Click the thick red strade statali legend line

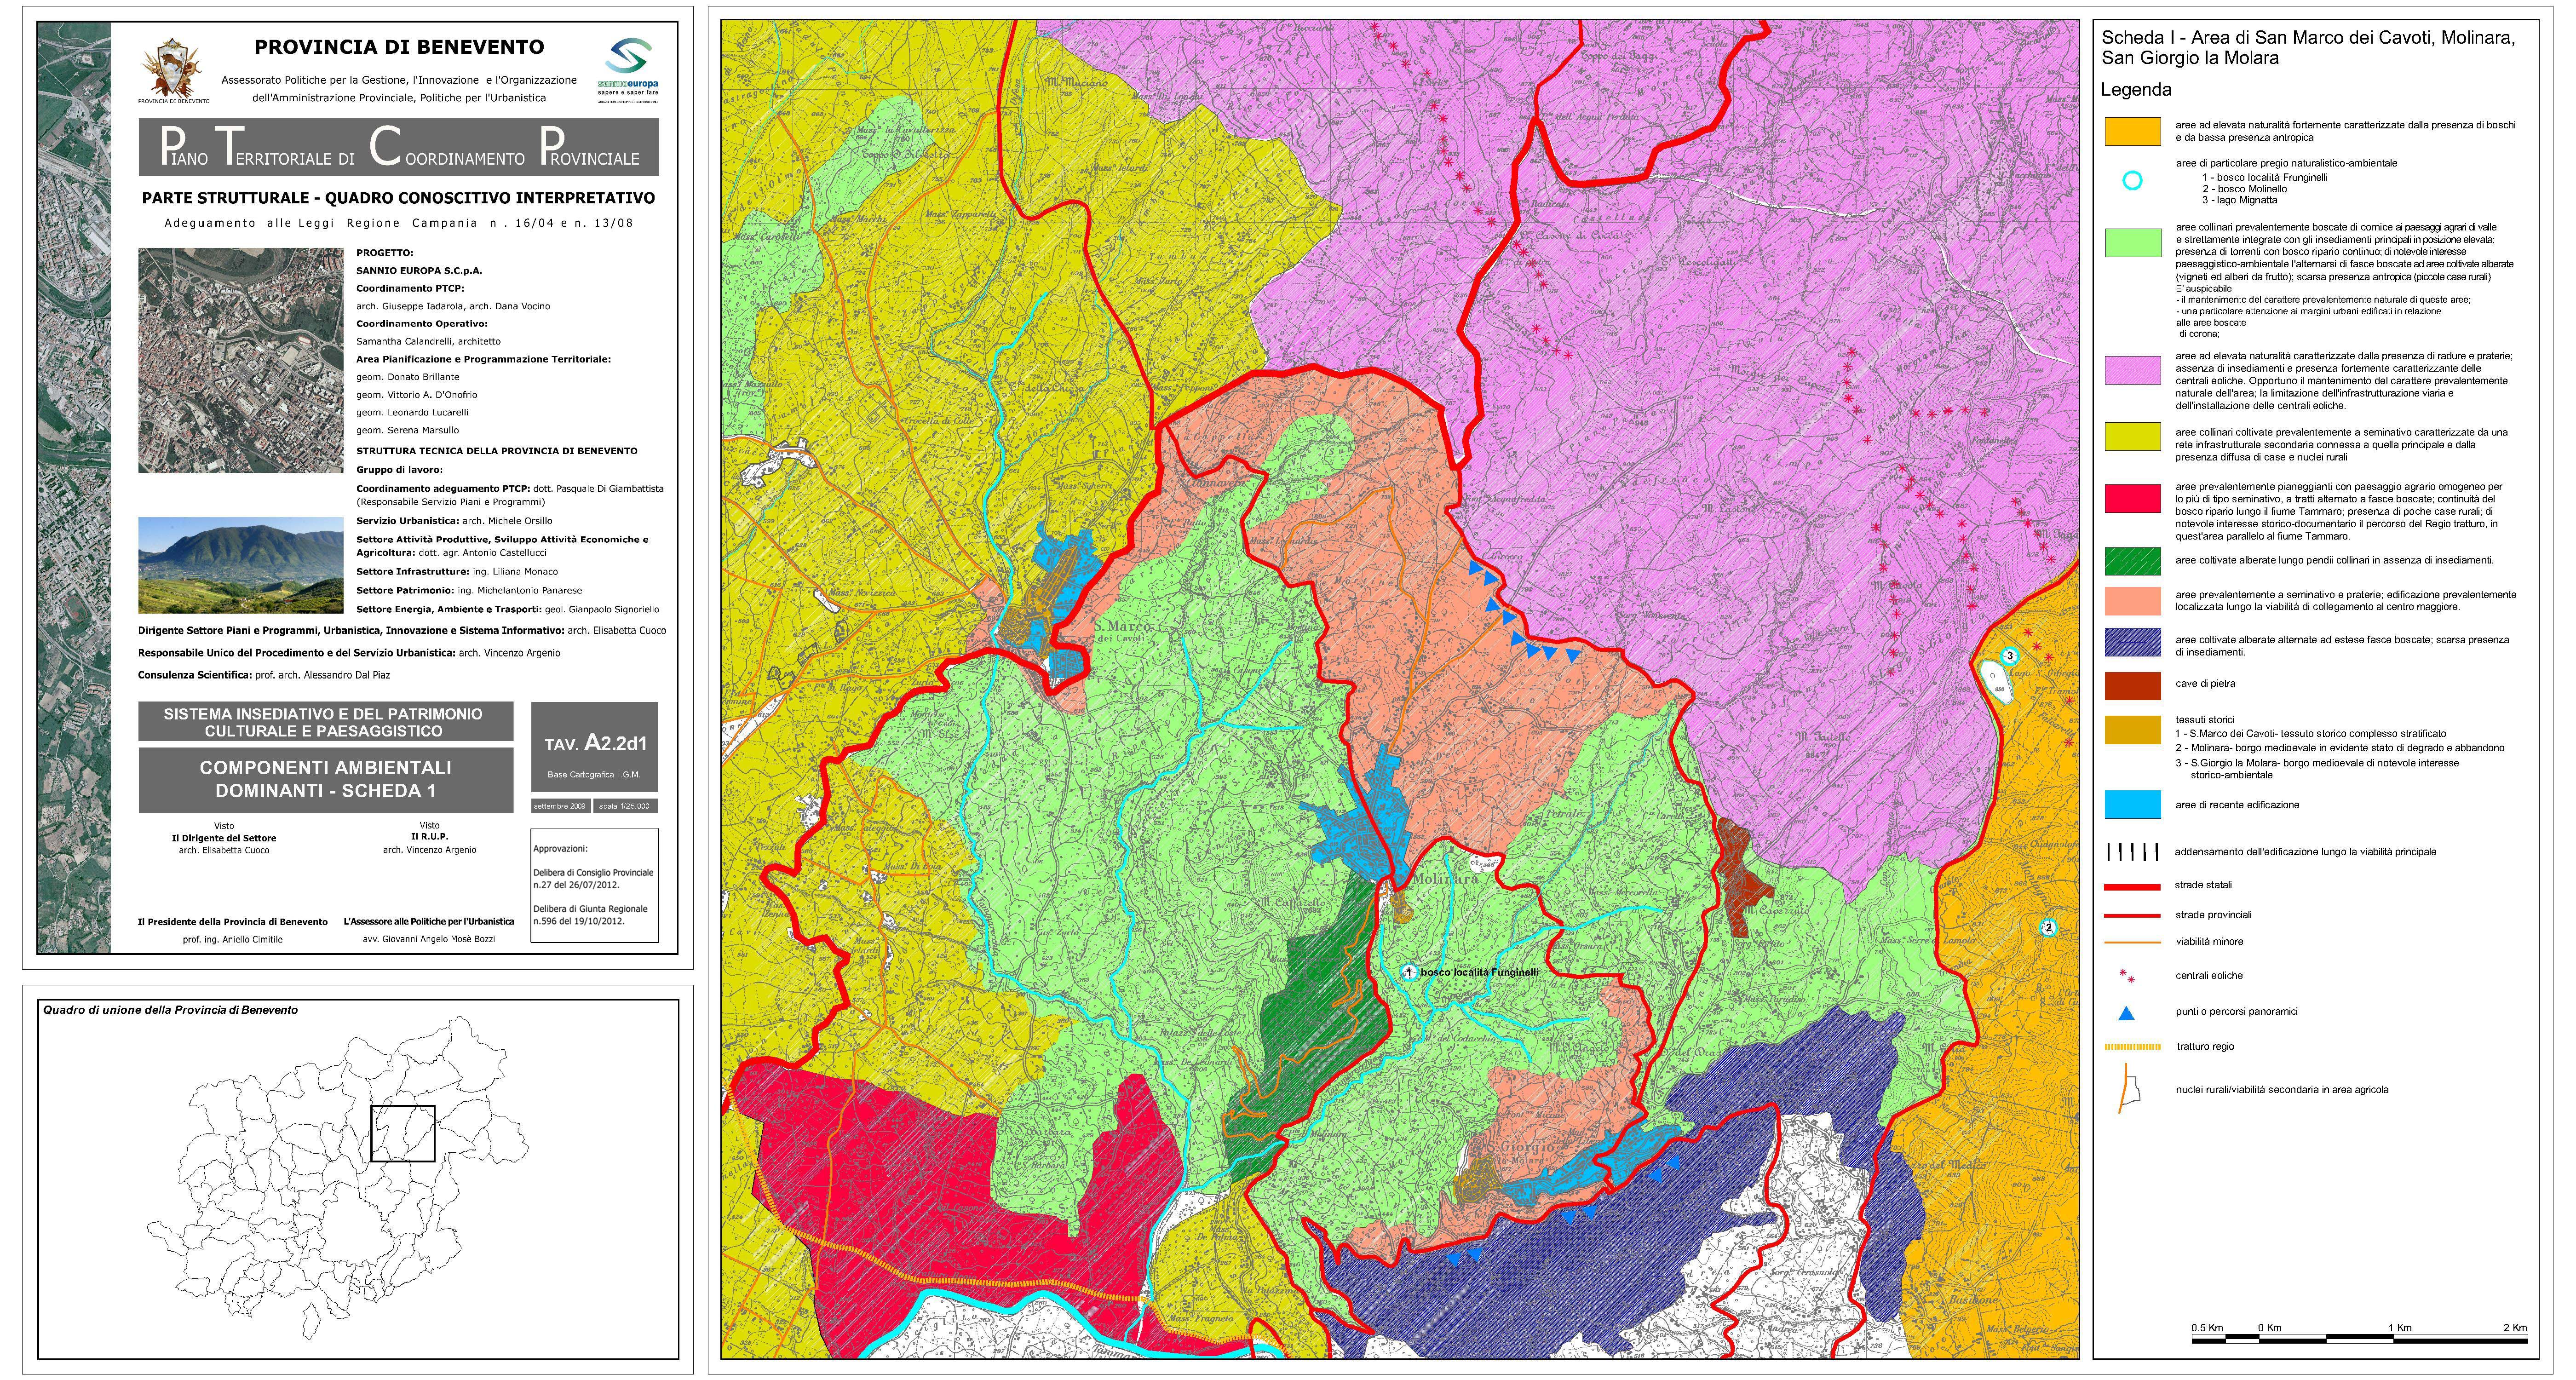[x=2132, y=886]
